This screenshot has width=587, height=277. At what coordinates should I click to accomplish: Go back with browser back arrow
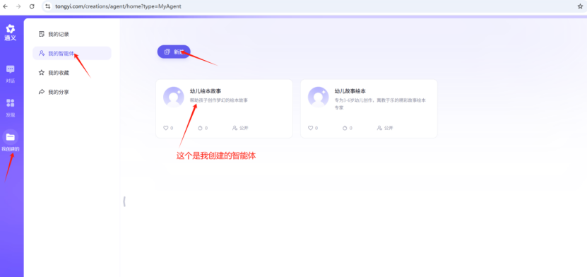click(5, 6)
